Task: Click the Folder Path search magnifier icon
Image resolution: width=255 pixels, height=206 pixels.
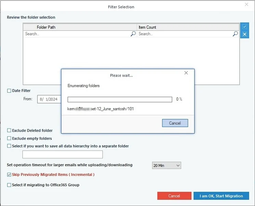Action: click(133, 34)
